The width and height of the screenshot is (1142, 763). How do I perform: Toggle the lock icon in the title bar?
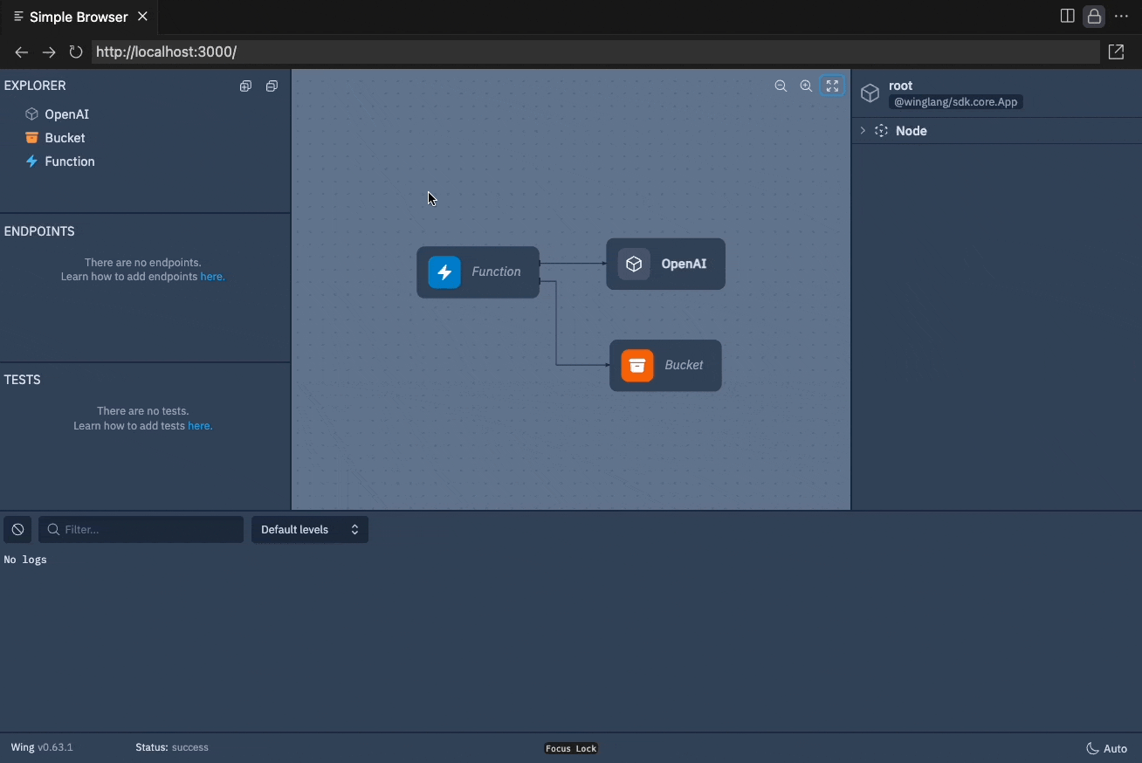pyautogui.click(x=1094, y=16)
